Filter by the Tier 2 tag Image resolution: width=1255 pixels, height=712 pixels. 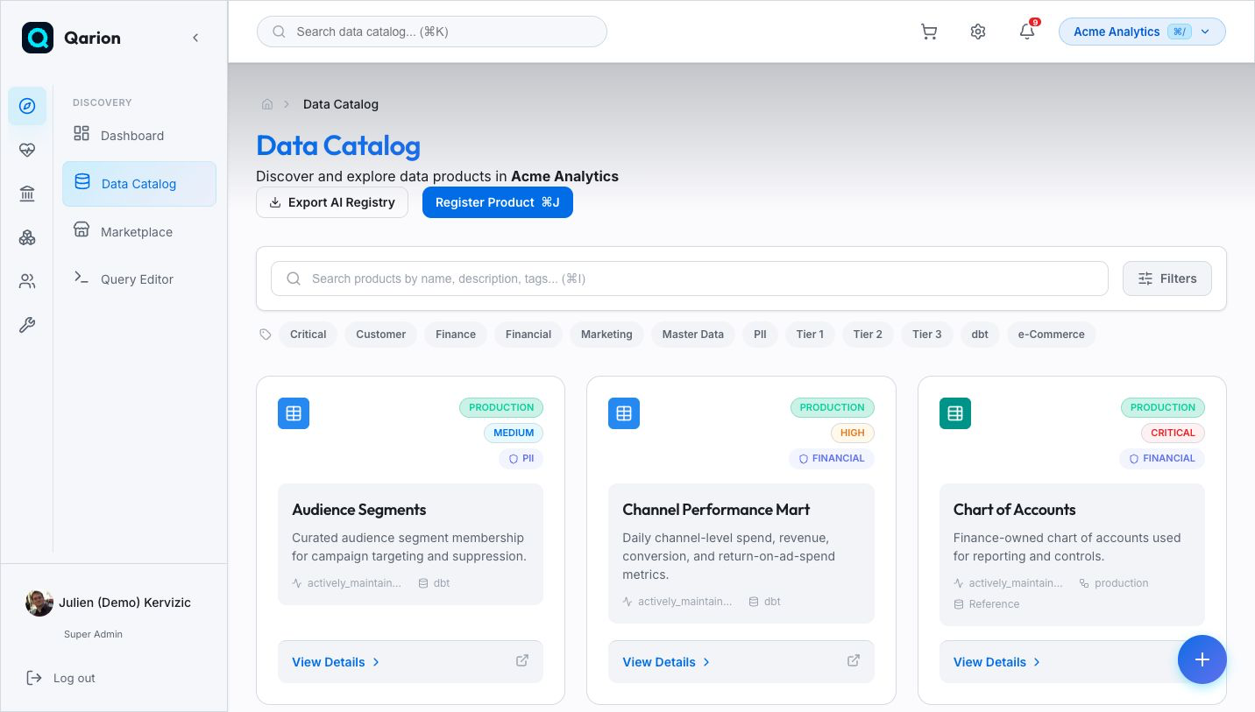pos(868,335)
